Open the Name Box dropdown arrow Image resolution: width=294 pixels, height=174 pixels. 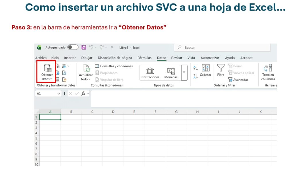pyautogui.click(x=59, y=93)
